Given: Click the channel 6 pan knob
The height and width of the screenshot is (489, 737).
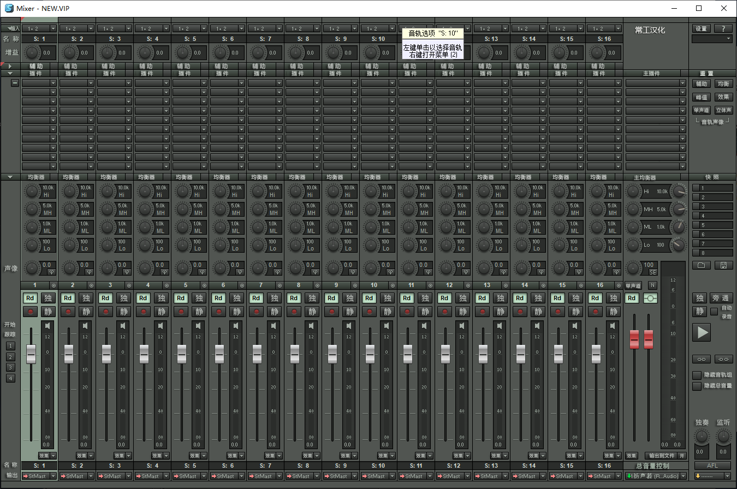Looking at the screenshot, I should (219, 267).
